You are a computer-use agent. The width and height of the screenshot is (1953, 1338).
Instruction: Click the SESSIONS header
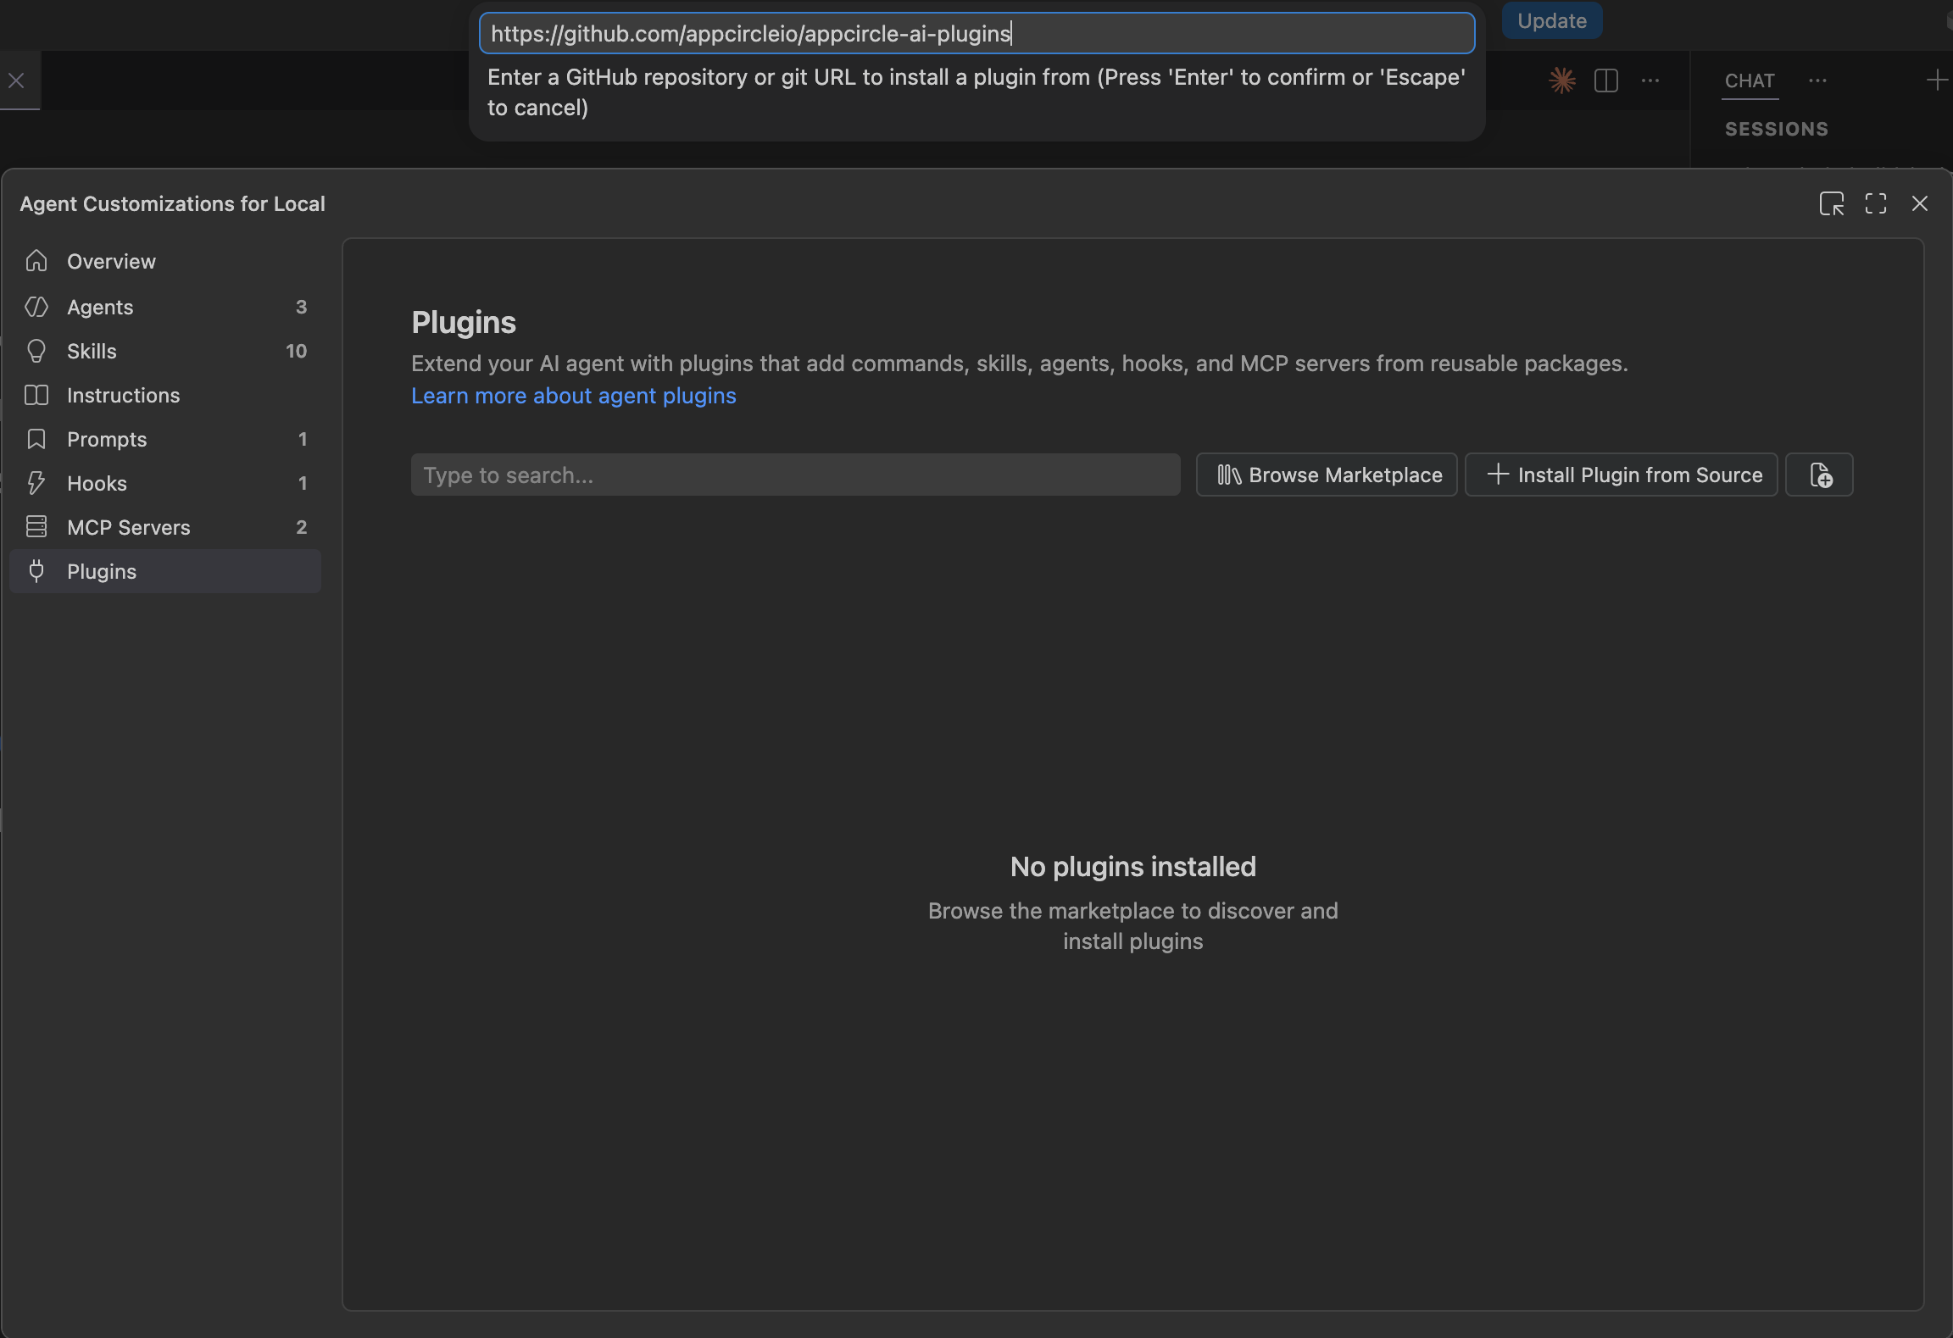tap(1777, 129)
